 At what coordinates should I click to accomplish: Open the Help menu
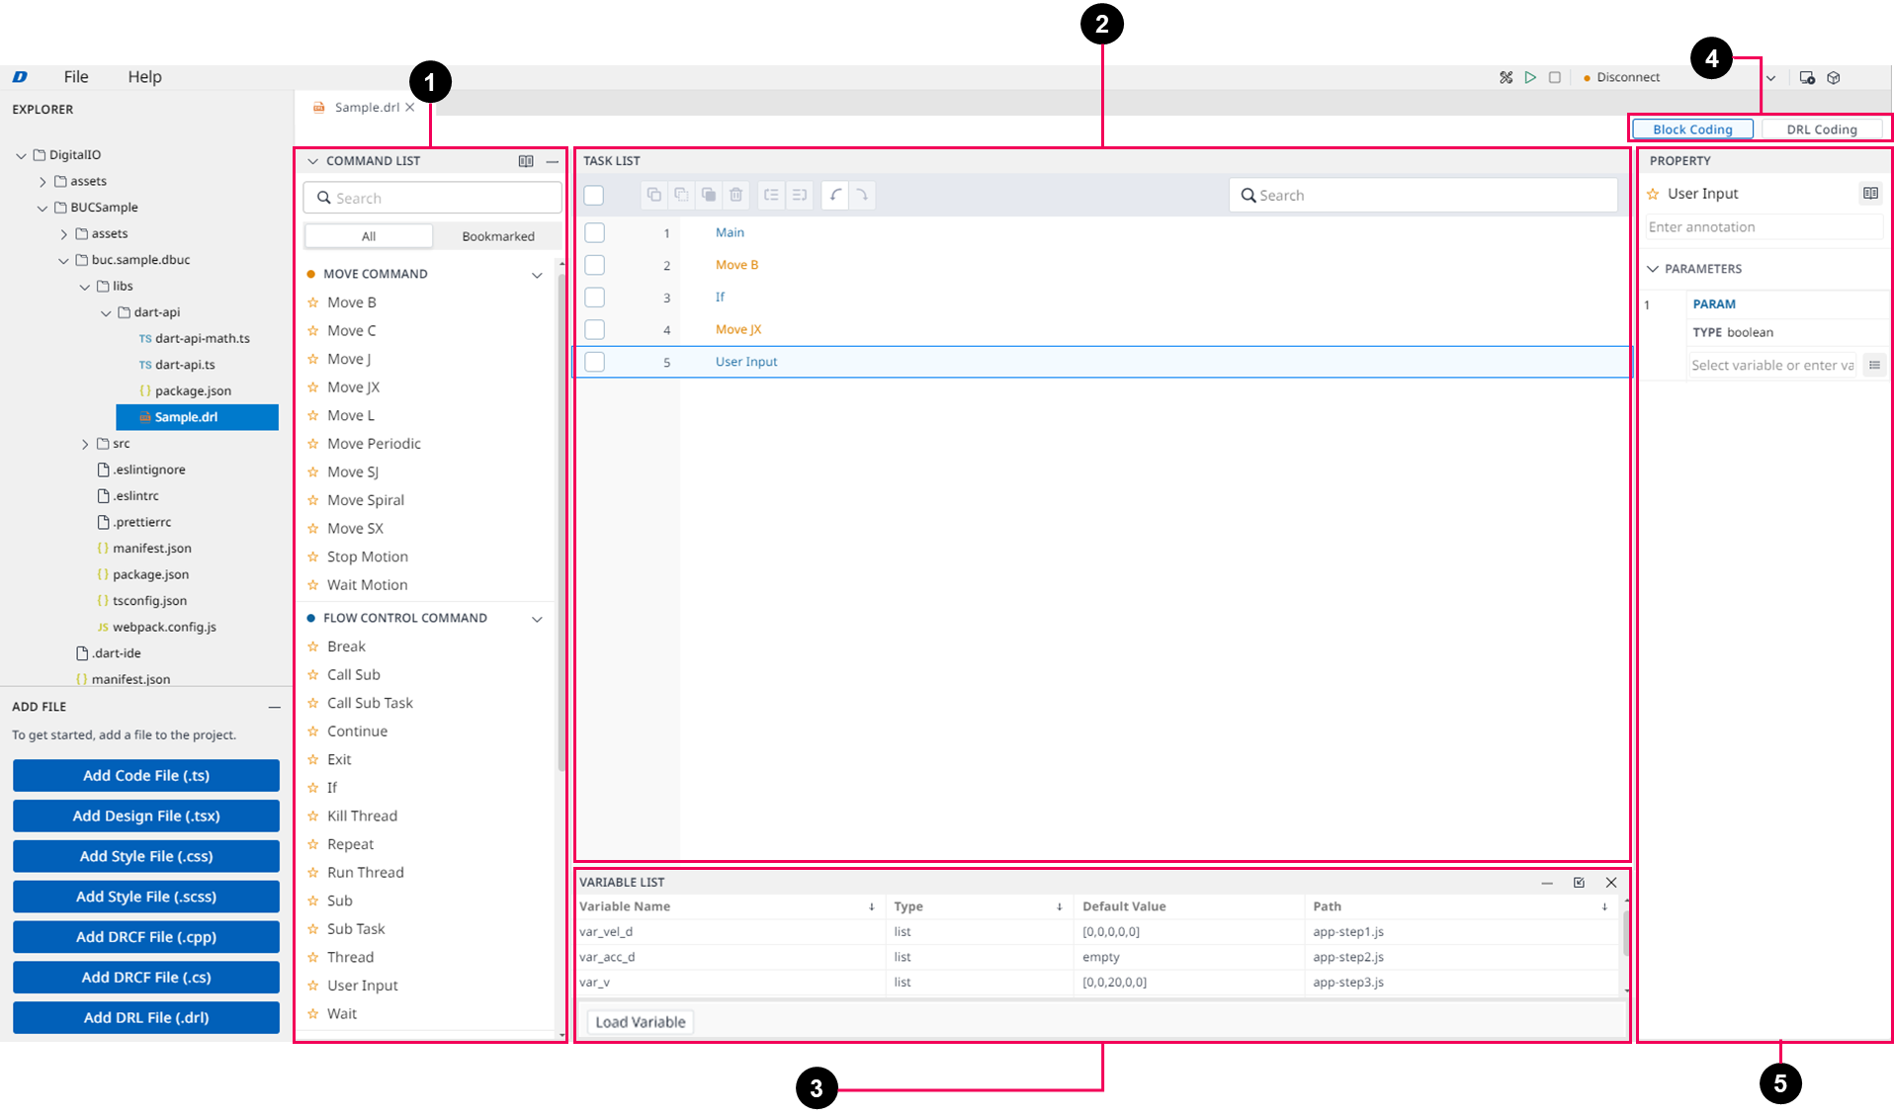point(144,77)
